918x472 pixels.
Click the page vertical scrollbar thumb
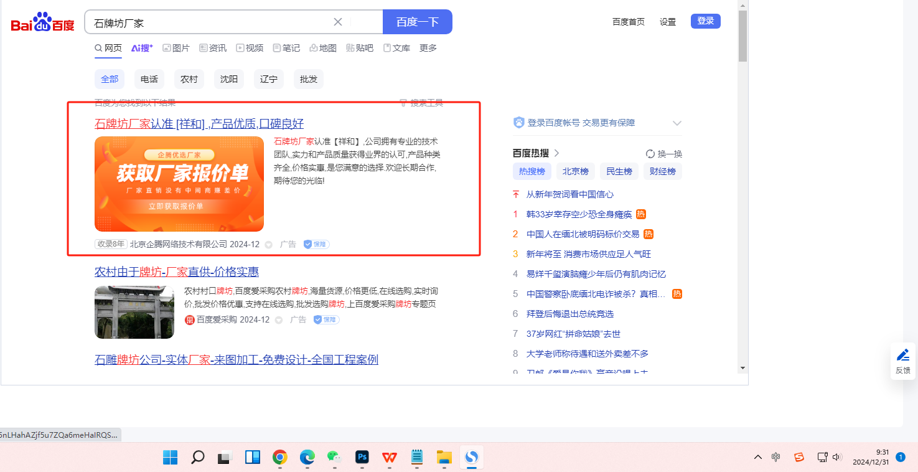tap(742, 36)
